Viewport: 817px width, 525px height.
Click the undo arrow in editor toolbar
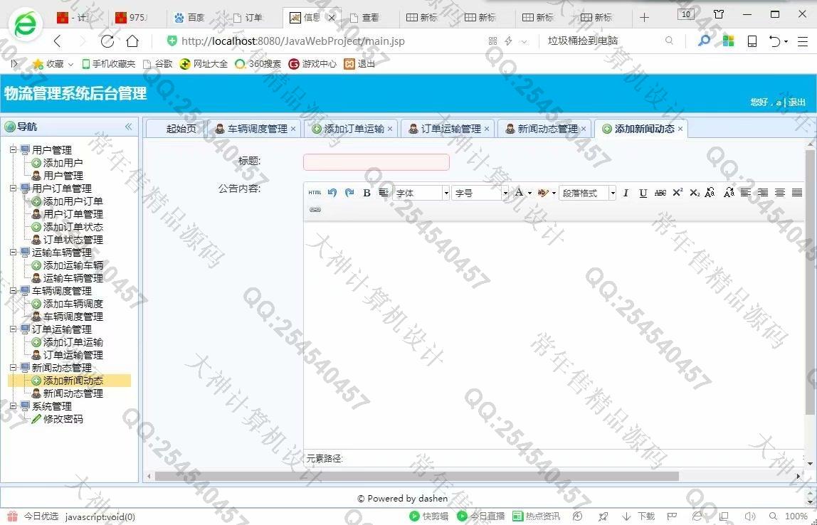[332, 193]
